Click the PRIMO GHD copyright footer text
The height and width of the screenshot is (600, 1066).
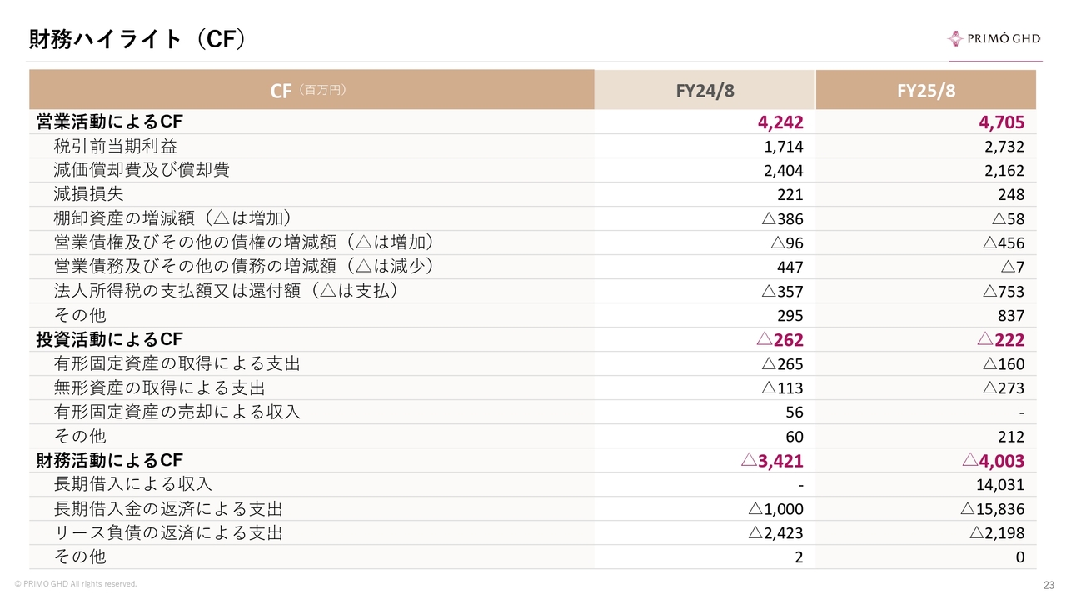(x=76, y=584)
